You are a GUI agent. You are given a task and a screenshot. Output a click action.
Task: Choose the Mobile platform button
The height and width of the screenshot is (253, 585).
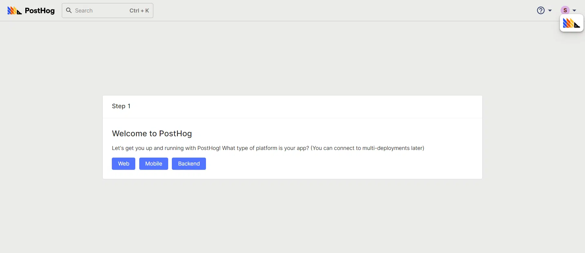point(154,164)
